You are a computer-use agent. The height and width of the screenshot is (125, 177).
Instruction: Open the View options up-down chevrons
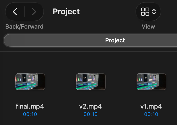pos(154,12)
